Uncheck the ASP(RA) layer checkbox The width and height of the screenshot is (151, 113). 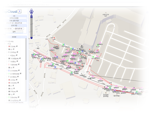pos(17,80)
